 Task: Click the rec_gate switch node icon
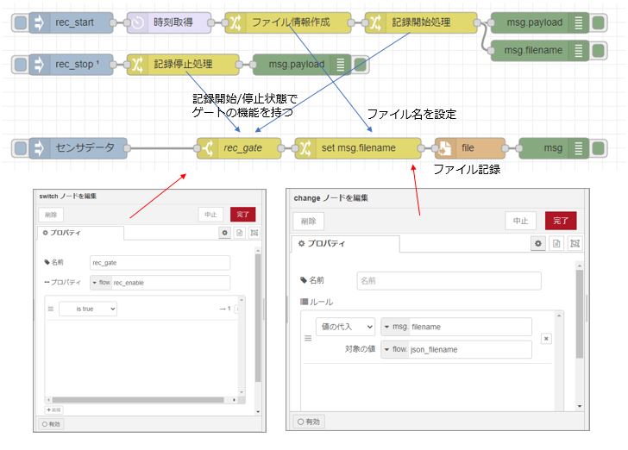click(207, 148)
